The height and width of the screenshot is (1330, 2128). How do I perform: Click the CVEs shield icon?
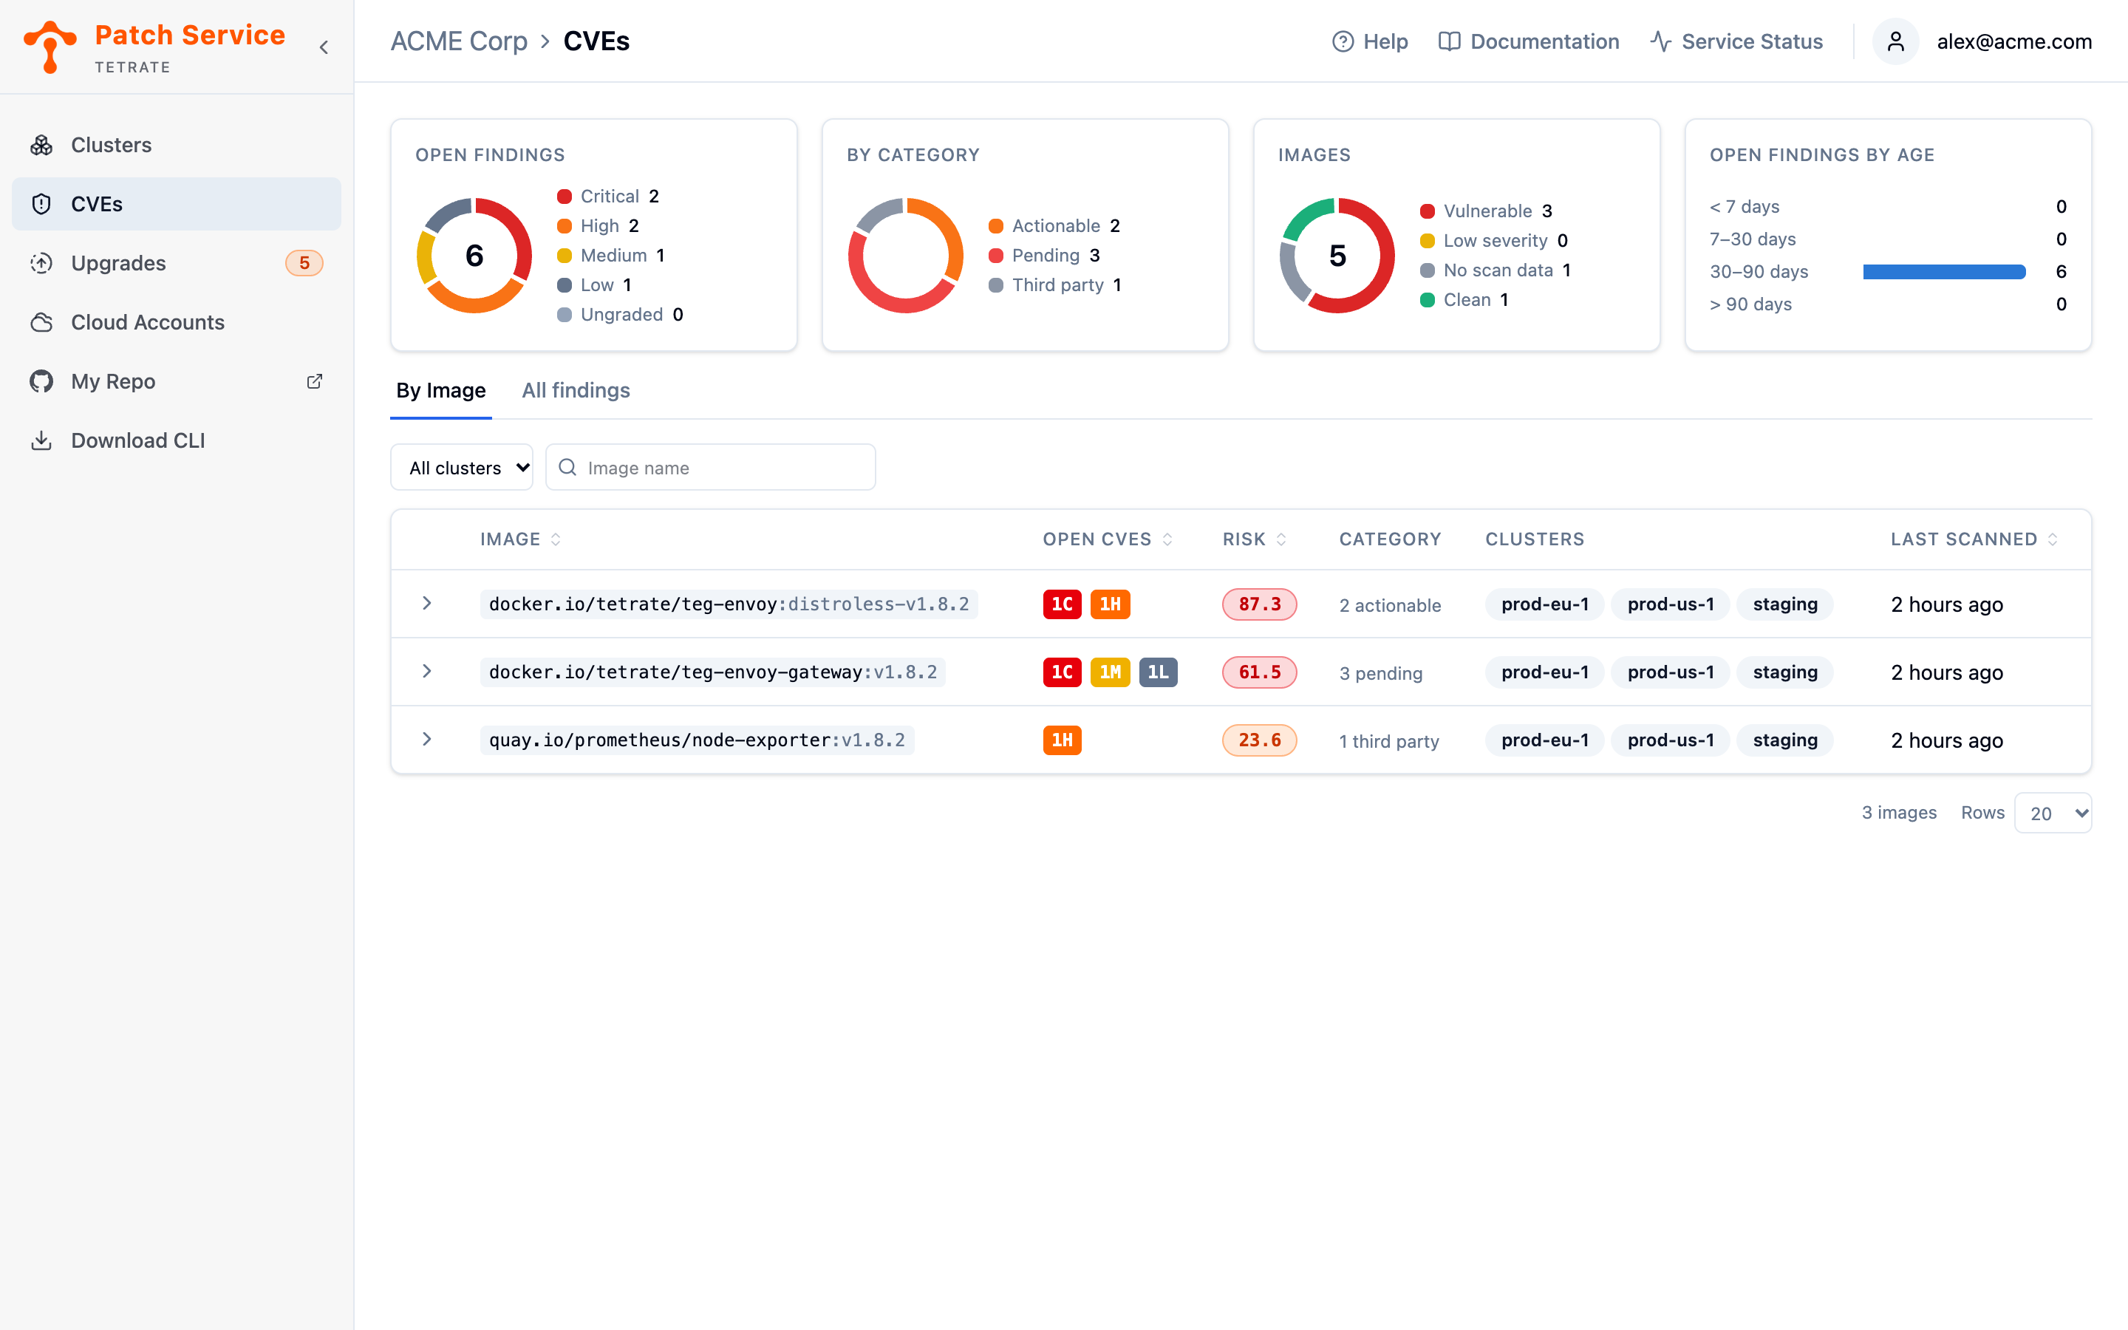41,204
